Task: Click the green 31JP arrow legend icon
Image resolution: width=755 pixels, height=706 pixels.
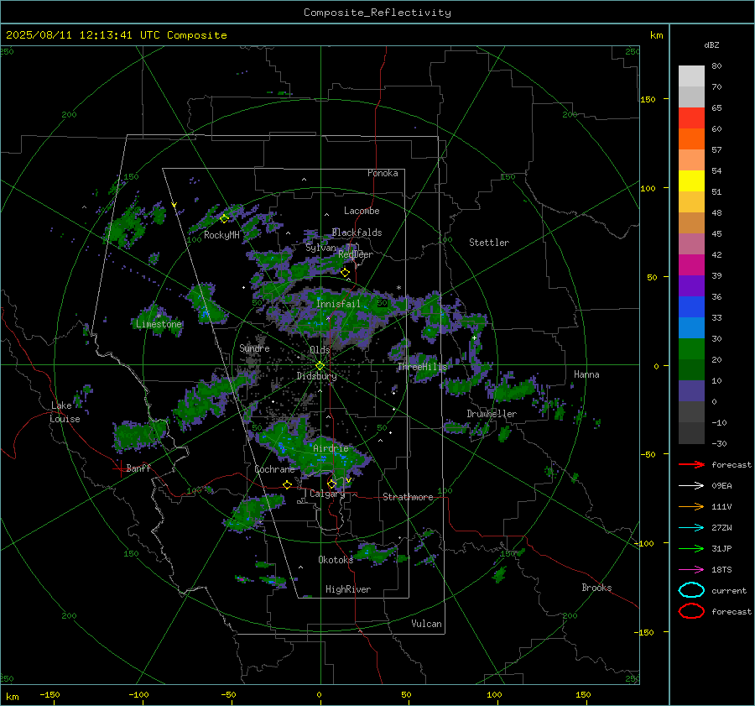Action: 691,548
